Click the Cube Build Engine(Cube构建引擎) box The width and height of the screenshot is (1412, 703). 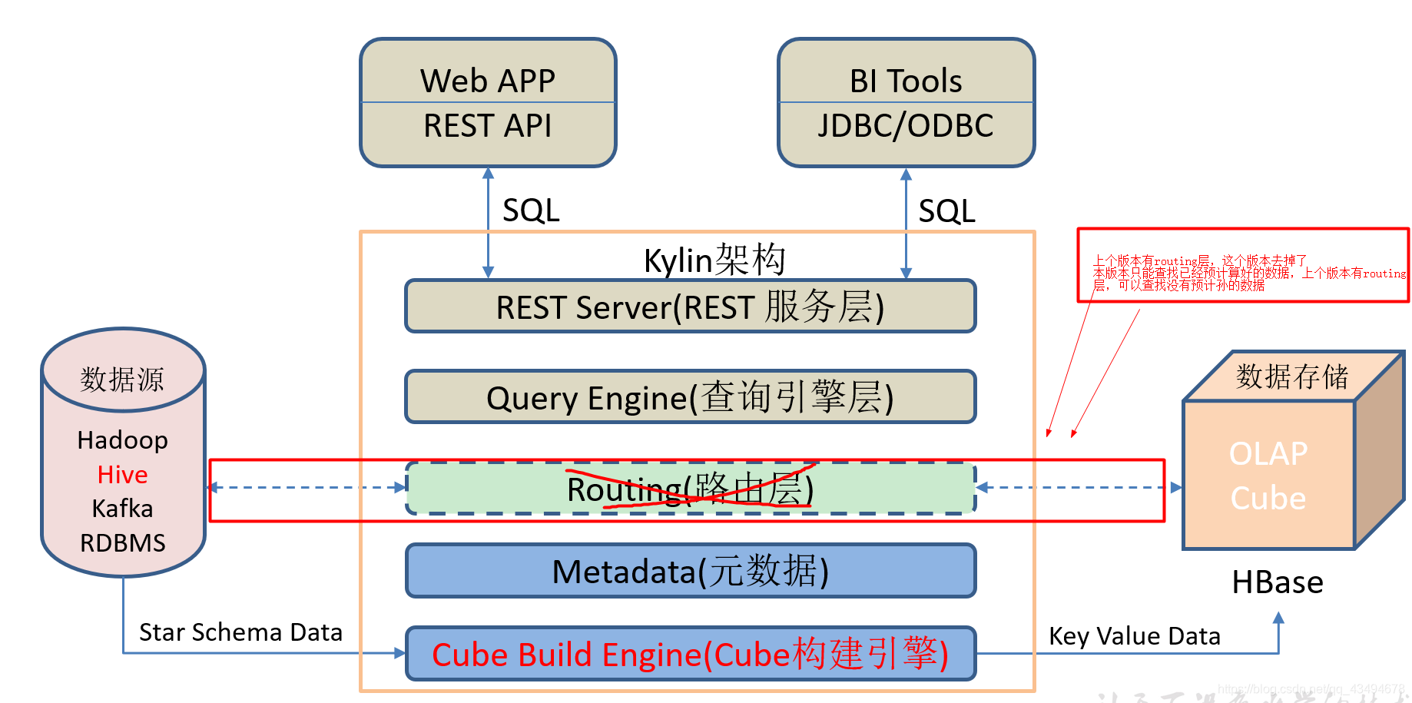coord(691,654)
